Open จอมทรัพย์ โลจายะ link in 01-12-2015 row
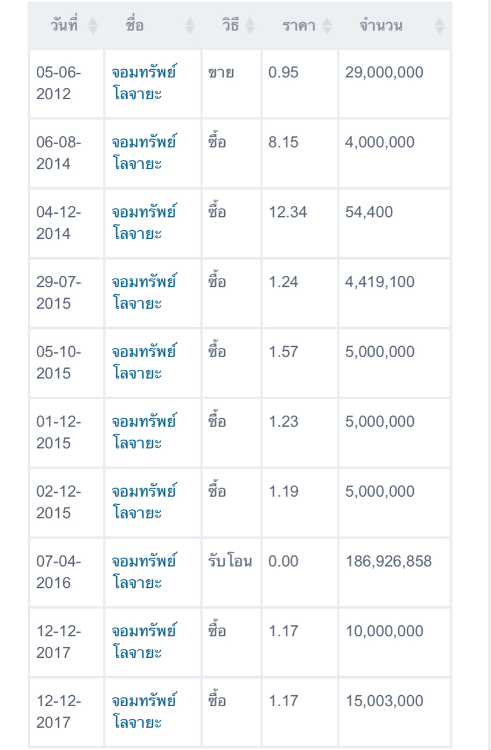Viewport: 491px width, 750px height. pos(143,432)
